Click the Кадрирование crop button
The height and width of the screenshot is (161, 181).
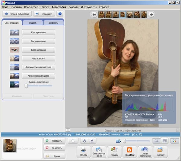point(38,32)
